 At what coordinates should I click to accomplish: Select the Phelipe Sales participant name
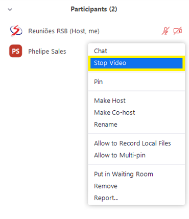click(47, 52)
